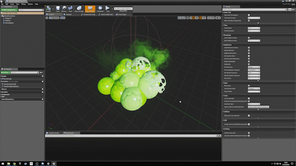Select DefaultSceneRoot in Components tree
296x166 pixels.
pyautogui.click(x=9, y=16)
